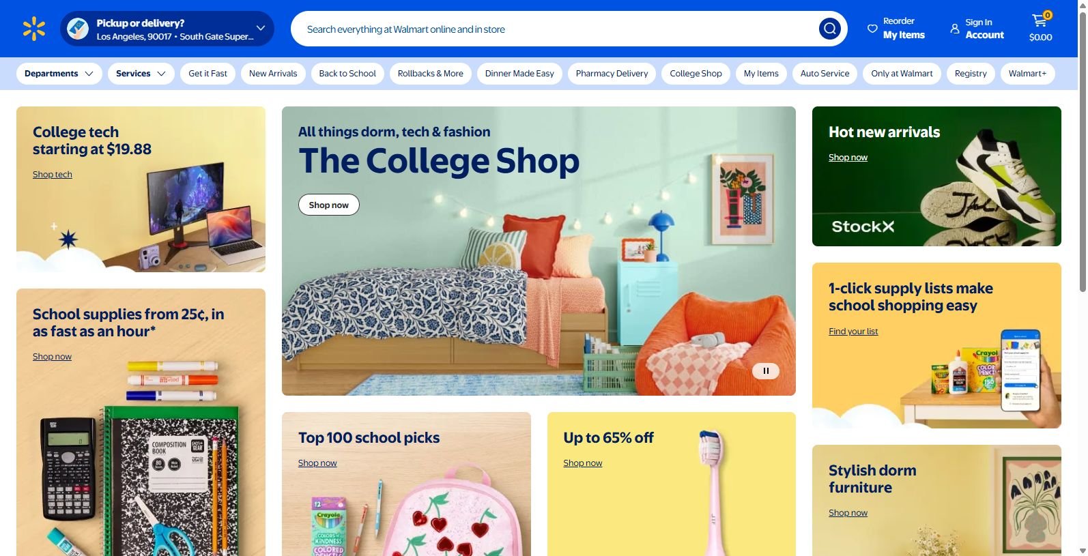Click the Walmart+ nav pill
This screenshot has width=1088, height=556.
(x=1027, y=74)
